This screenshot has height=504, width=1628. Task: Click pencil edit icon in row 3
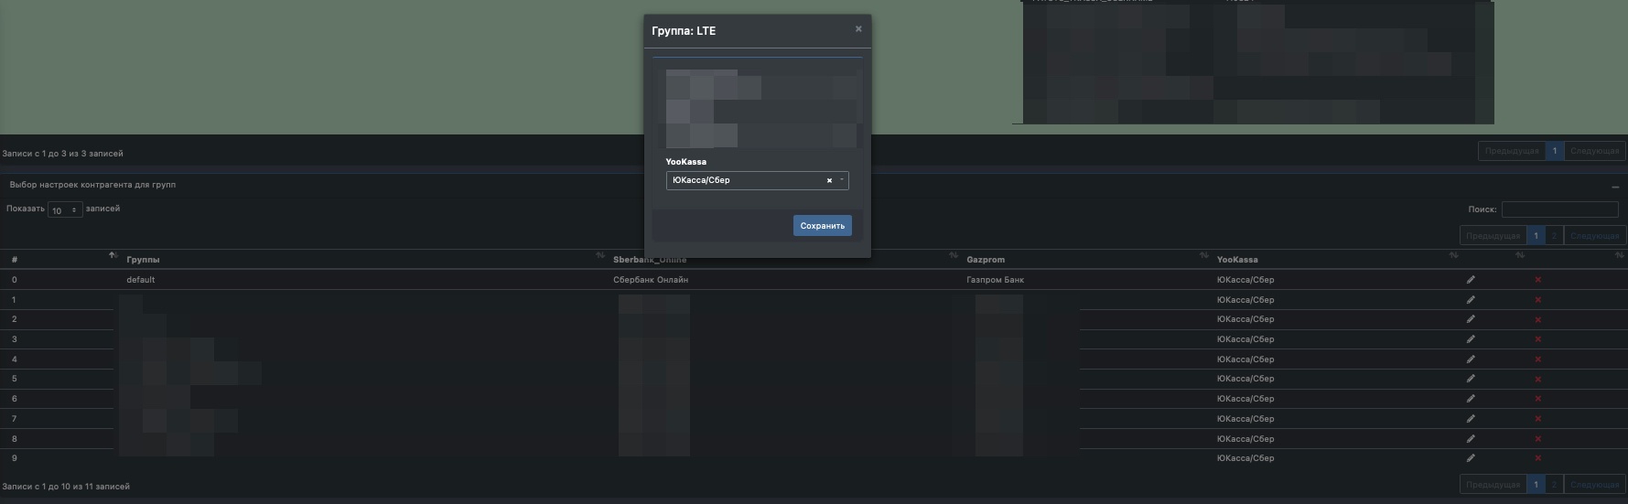click(x=1471, y=339)
